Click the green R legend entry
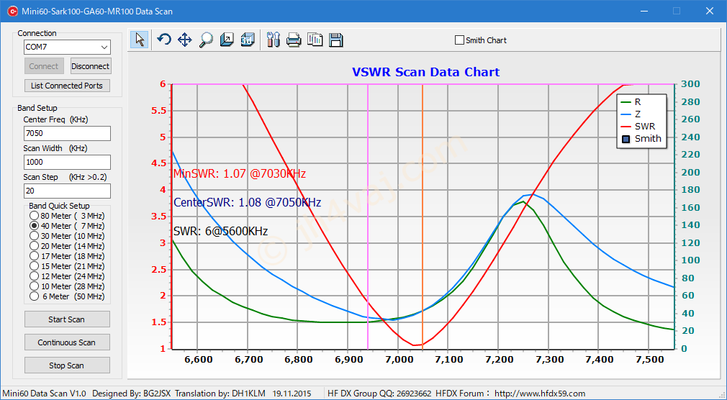 [x=631, y=102]
